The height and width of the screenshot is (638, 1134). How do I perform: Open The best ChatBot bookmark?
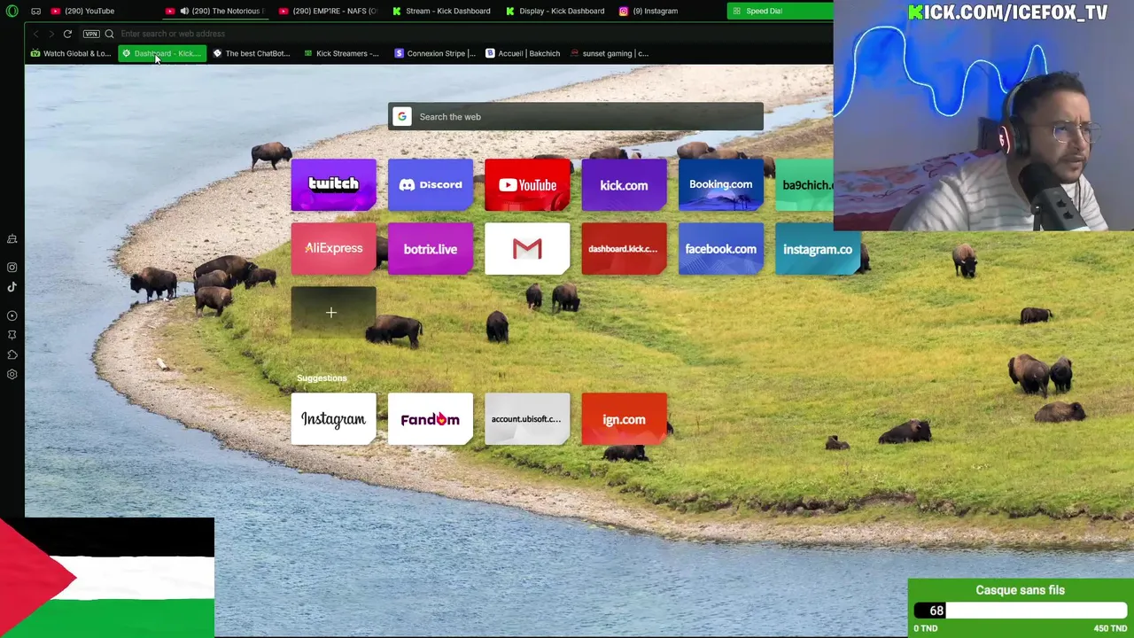[x=252, y=53]
